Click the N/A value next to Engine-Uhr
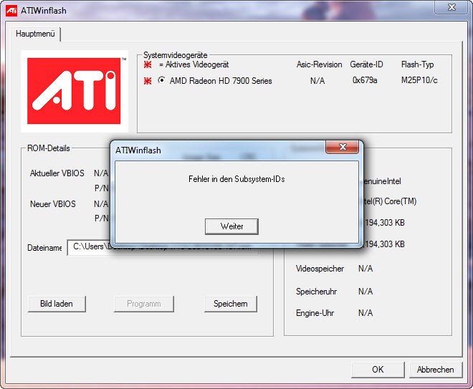 365,313
